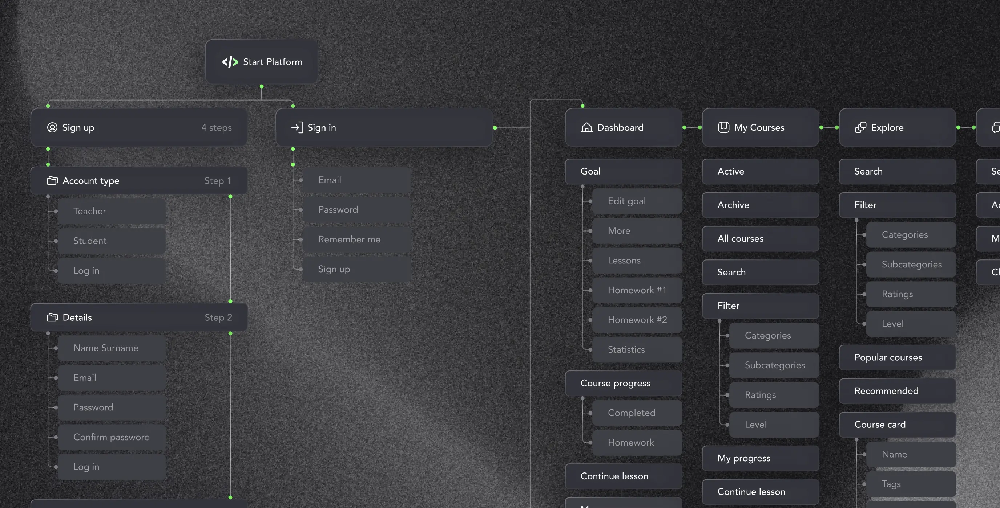
Task: Select the book icon on the My Courses node
Action: point(724,127)
